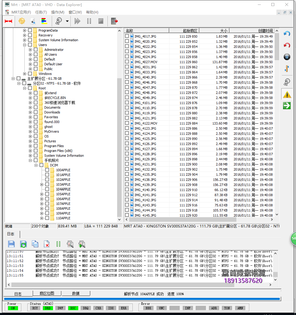Image resolution: width=296 pixels, height=315 pixels.
Task: Collapse the 手机照片 folder node
Action: [x=30, y=160]
